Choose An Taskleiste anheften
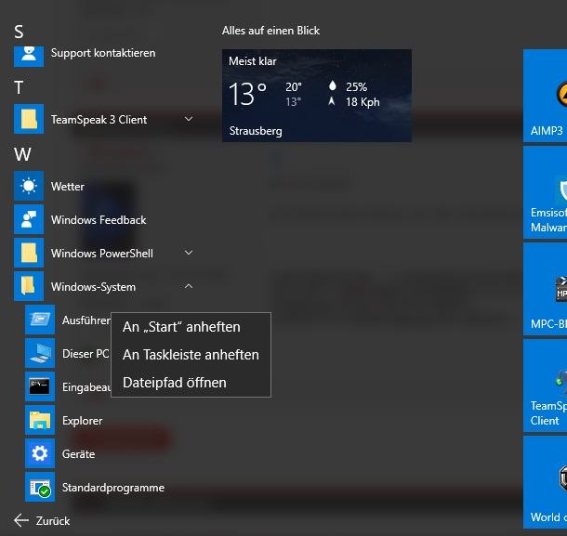The width and height of the screenshot is (567, 536). click(x=191, y=355)
